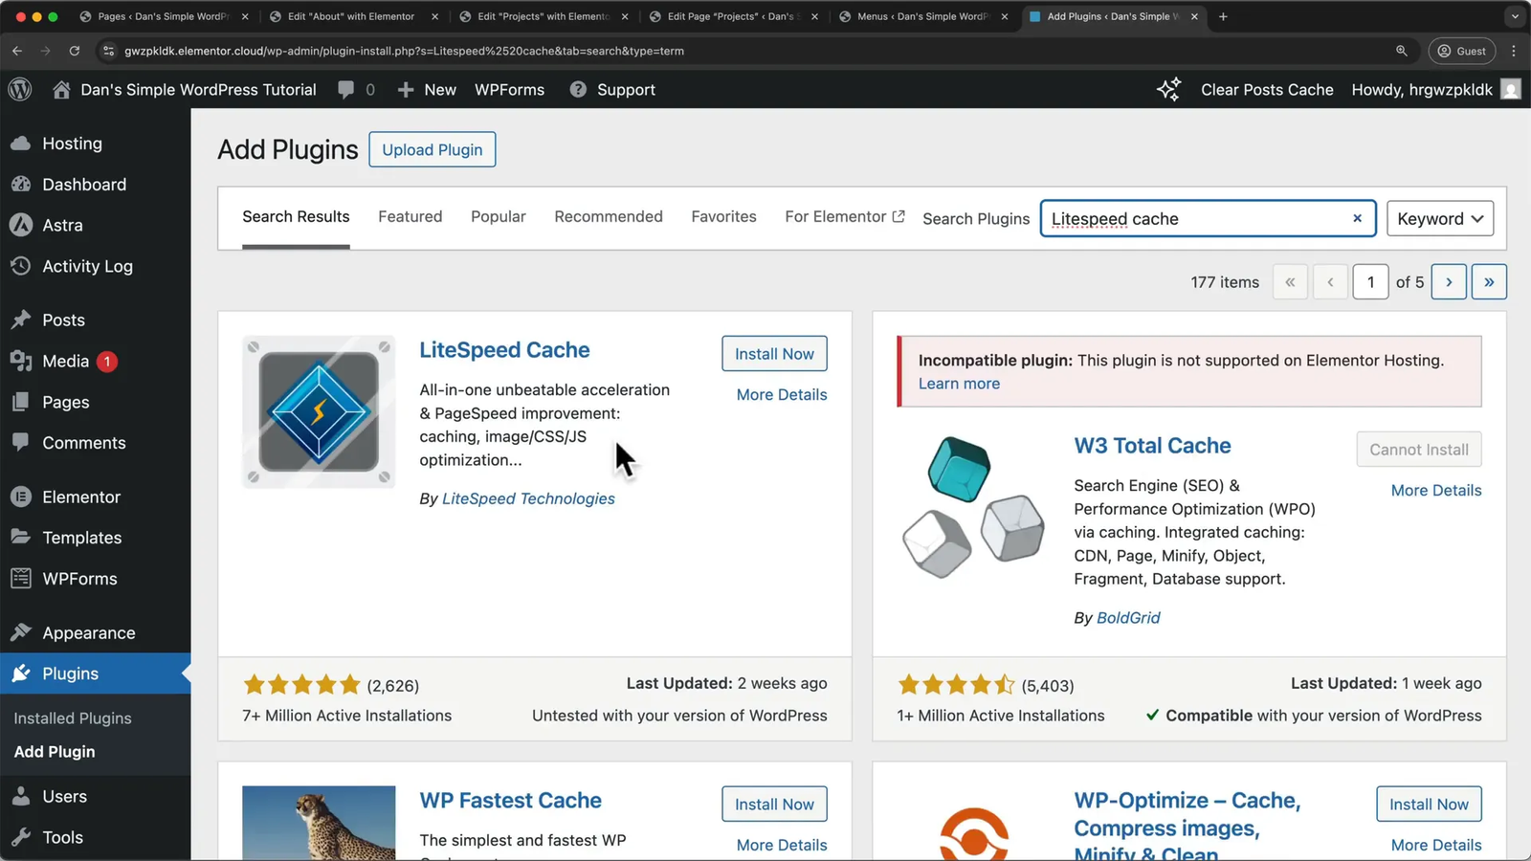The image size is (1531, 861).
Task: Open Installed Plugins submenu item
Action: 73,718
